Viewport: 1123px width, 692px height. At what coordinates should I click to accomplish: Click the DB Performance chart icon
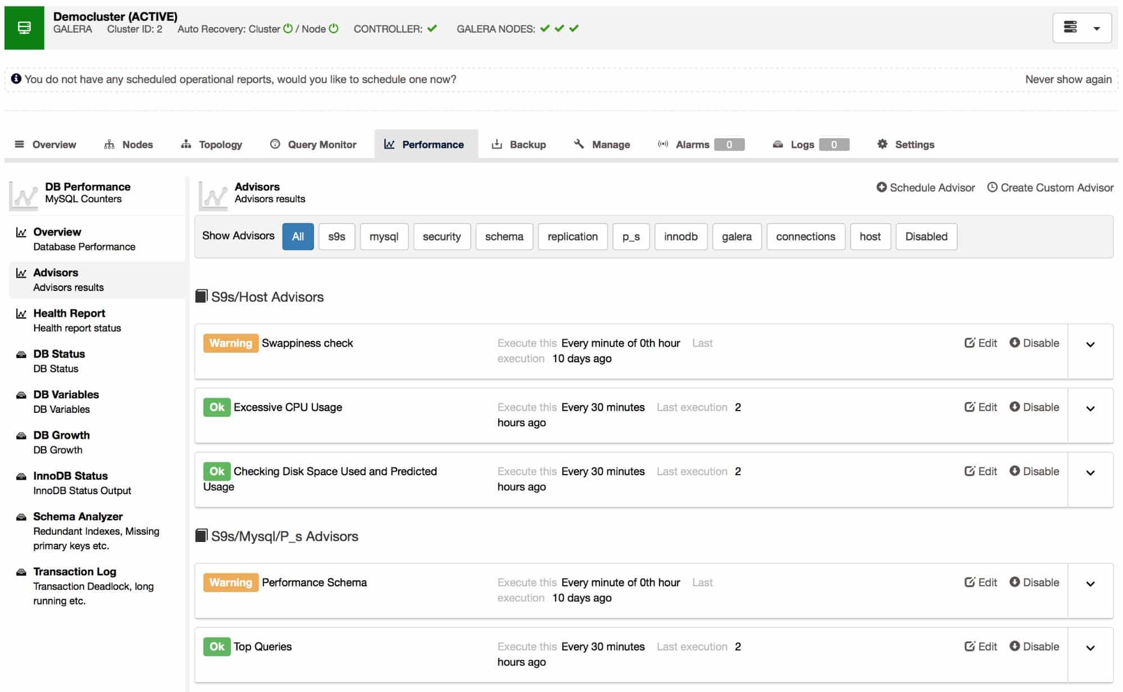coord(24,195)
